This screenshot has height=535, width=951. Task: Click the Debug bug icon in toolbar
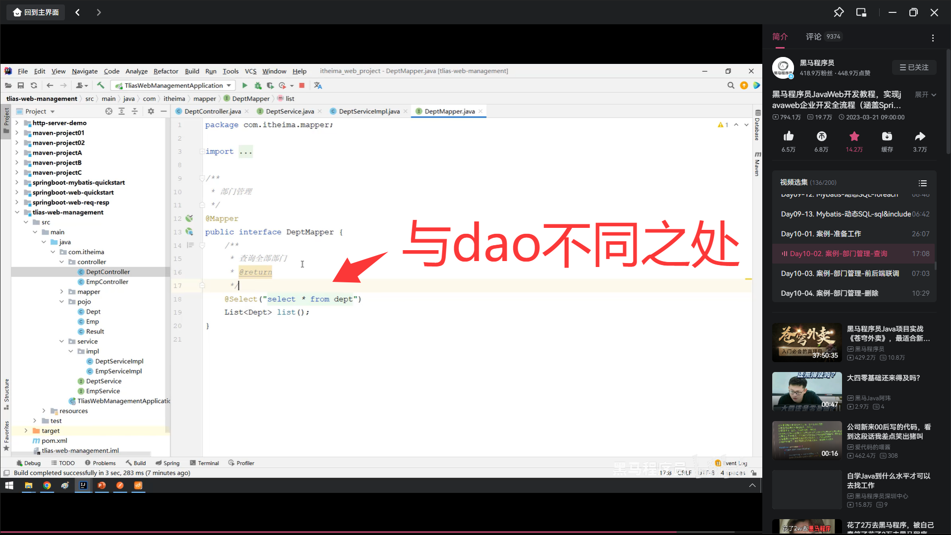[x=258, y=85]
